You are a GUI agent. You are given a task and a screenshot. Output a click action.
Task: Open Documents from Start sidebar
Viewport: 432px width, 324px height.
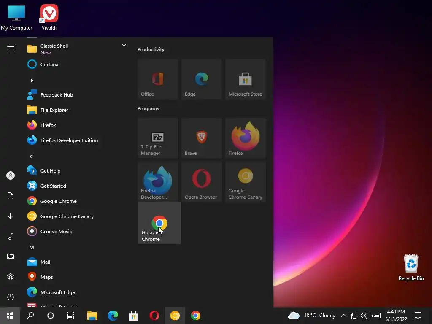tap(11, 196)
